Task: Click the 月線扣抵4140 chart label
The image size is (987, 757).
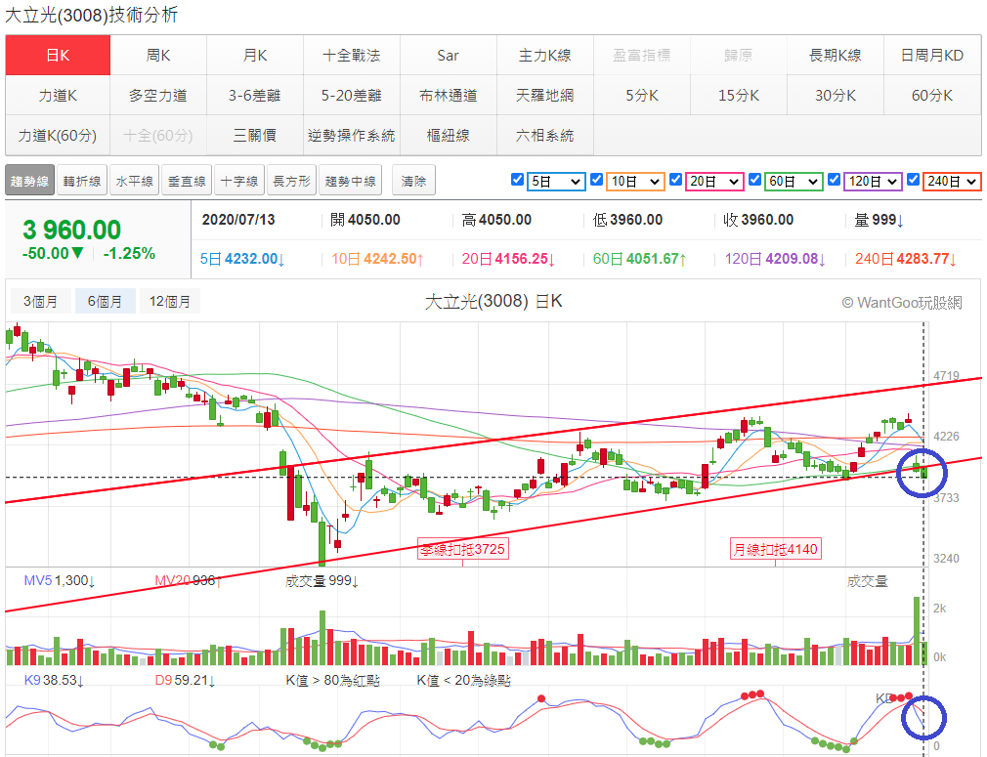Action: (776, 549)
